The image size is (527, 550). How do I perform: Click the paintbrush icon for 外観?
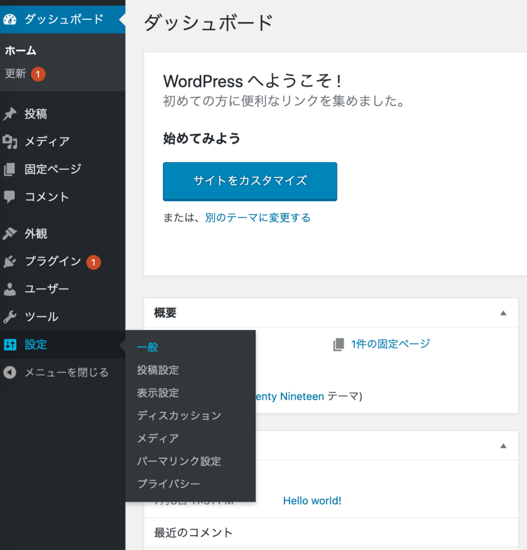(10, 234)
